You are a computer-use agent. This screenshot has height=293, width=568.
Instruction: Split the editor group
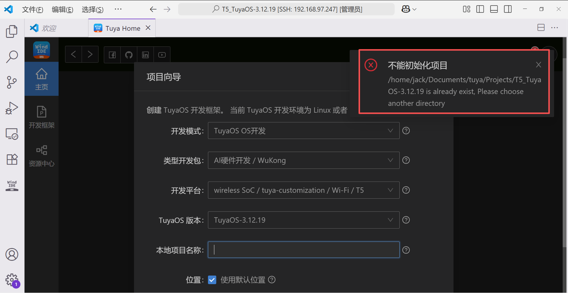(541, 27)
